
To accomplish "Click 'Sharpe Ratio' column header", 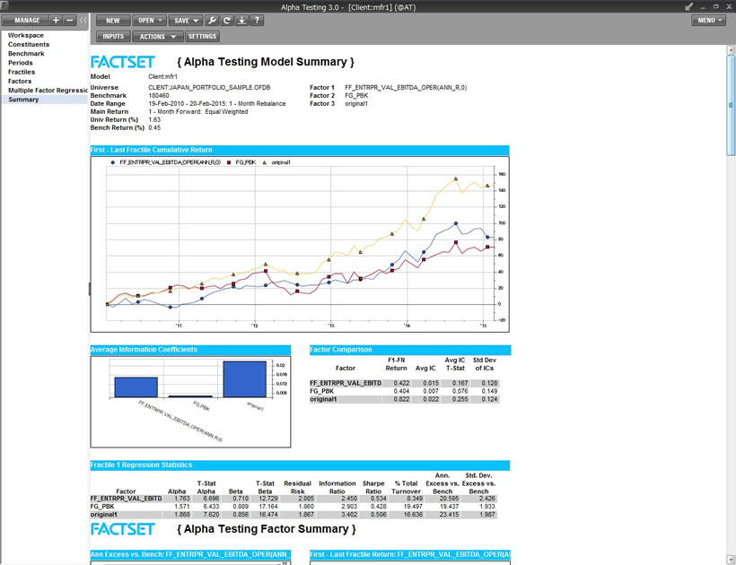I will coord(373,487).
